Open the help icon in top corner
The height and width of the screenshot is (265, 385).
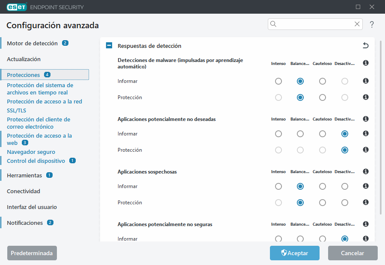tap(371, 24)
